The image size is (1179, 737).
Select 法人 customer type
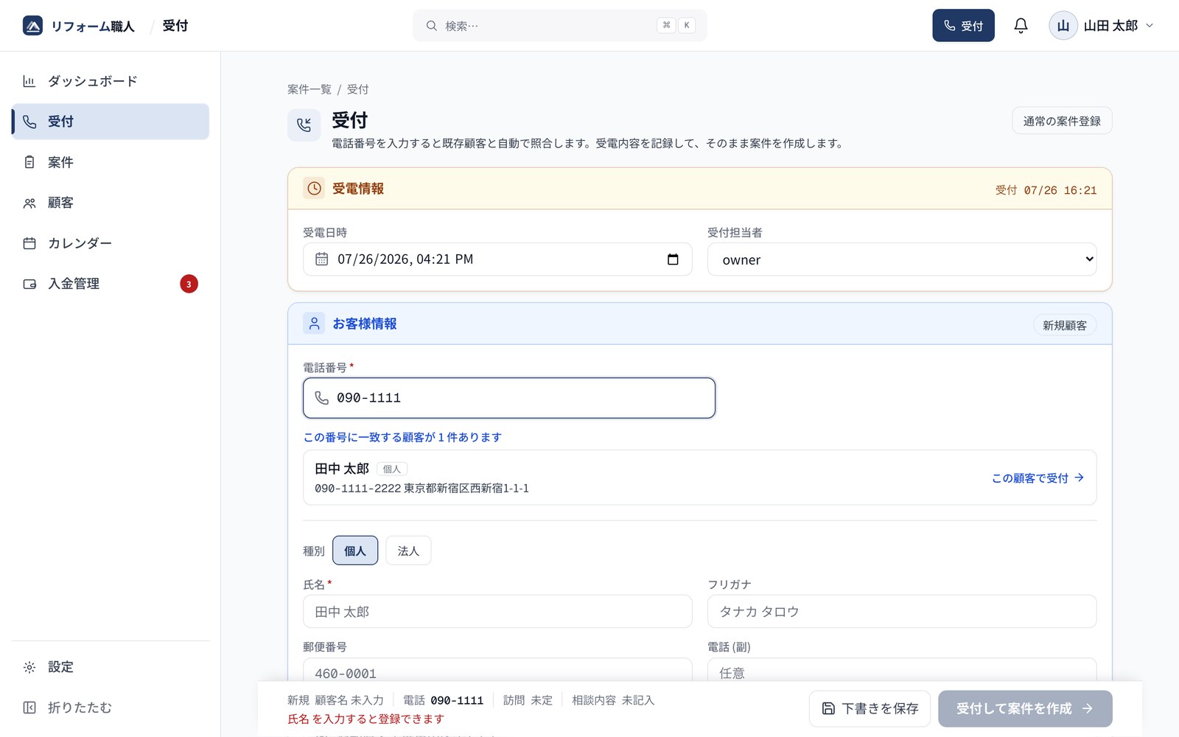tap(408, 551)
